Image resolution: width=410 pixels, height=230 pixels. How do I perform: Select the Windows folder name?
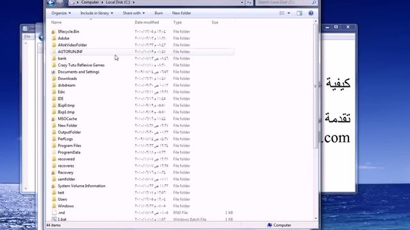[x=65, y=206]
